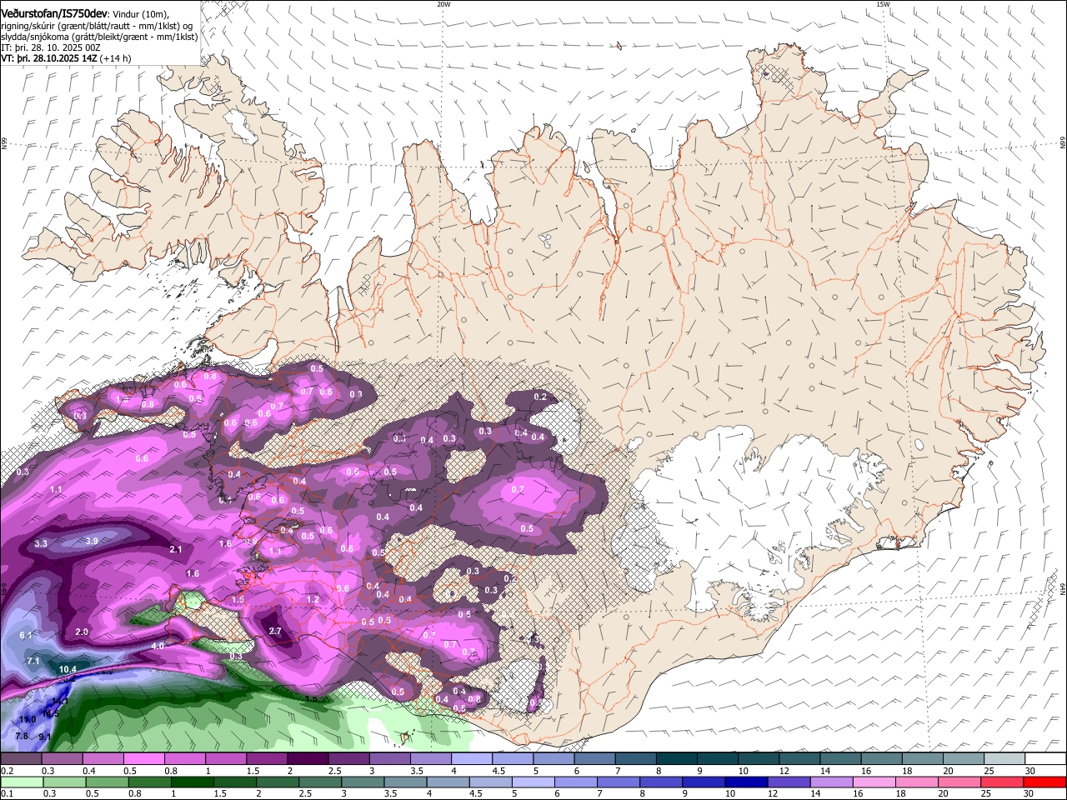Click the "VT: þri. 28.10.2025 14Z" valid time line

(x=50, y=59)
